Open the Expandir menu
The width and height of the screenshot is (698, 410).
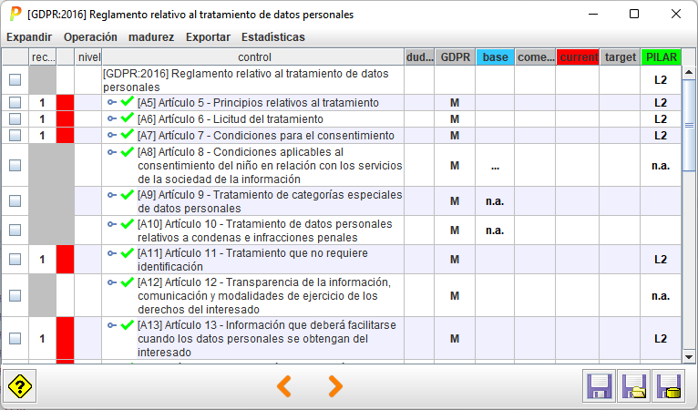click(29, 37)
